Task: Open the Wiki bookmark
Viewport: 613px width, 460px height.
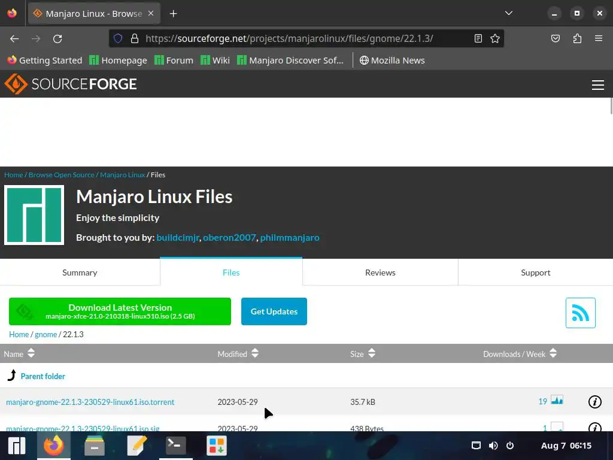Action: click(x=215, y=60)
